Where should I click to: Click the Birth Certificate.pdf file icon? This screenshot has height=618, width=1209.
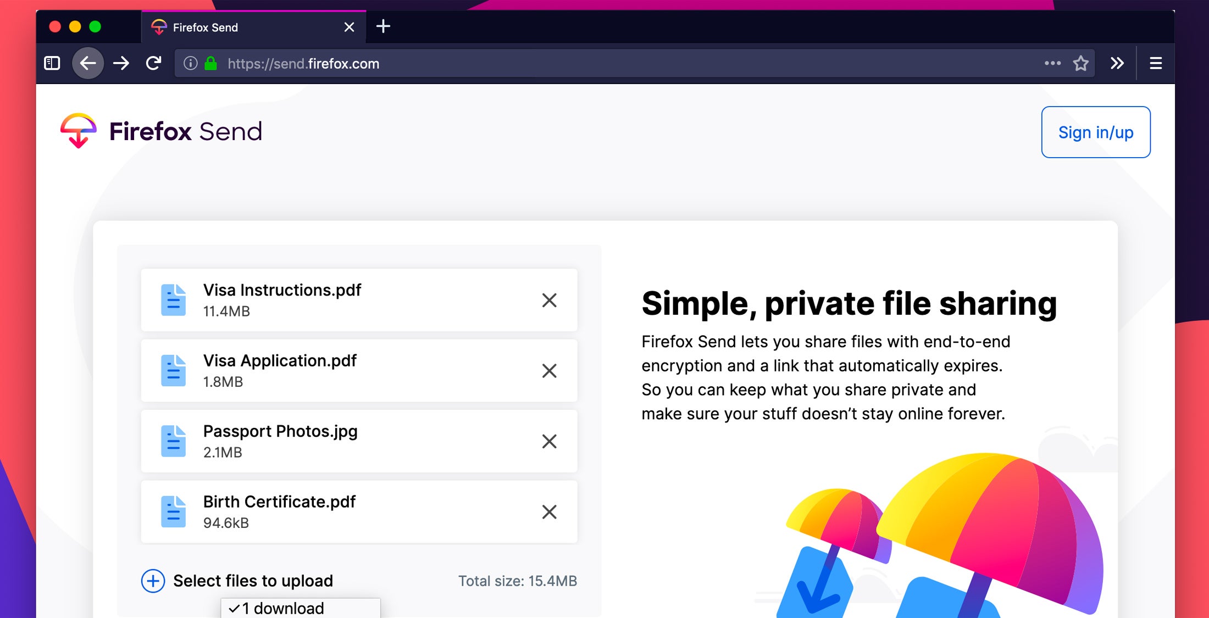point(173,512)
